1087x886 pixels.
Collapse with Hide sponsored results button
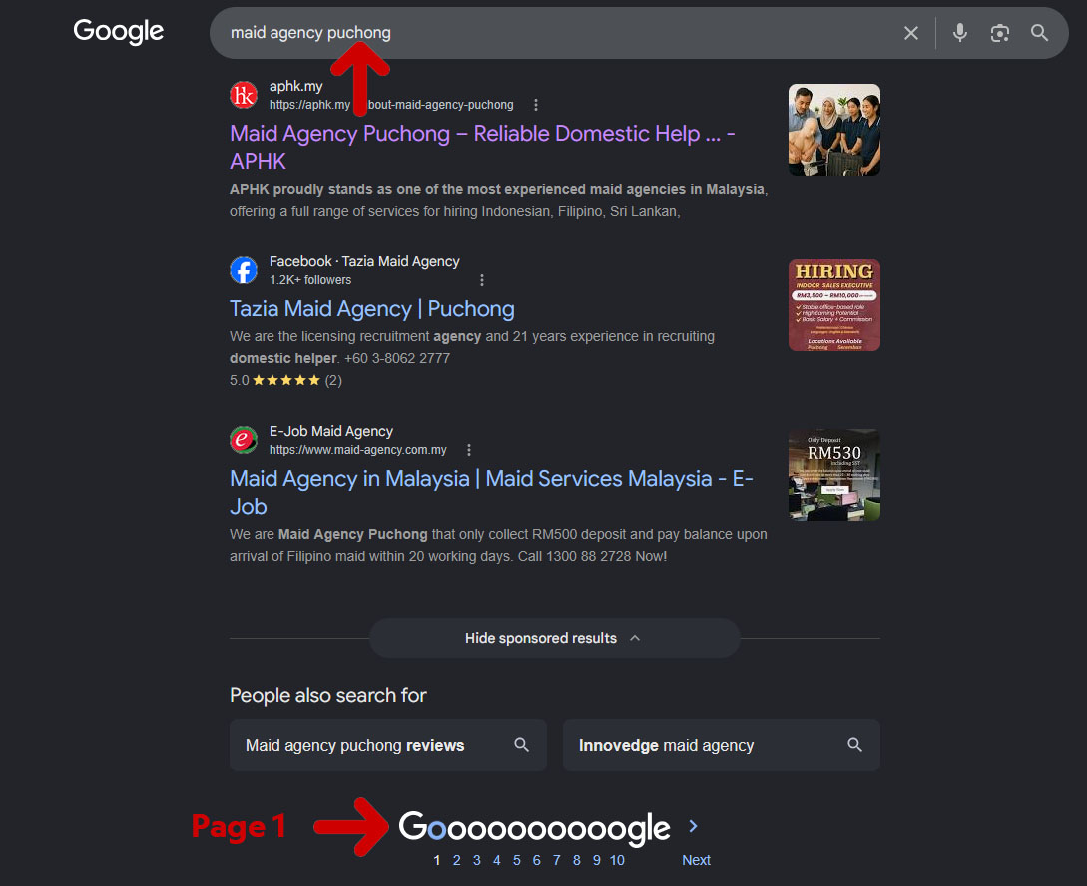[x=555, y=638]
